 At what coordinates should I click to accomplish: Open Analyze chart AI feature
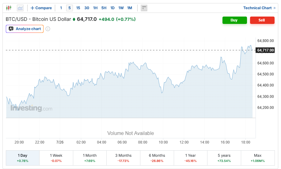coord(25,29)
